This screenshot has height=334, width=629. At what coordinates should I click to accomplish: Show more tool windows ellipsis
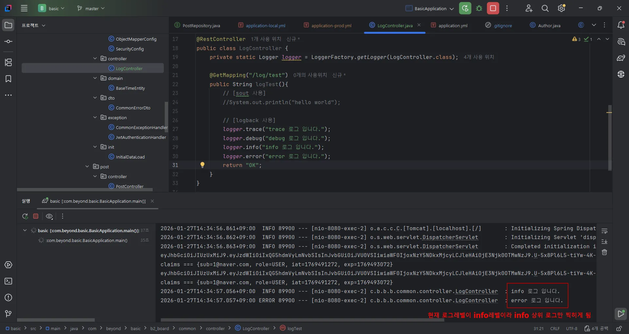click(x=9, y=95)
